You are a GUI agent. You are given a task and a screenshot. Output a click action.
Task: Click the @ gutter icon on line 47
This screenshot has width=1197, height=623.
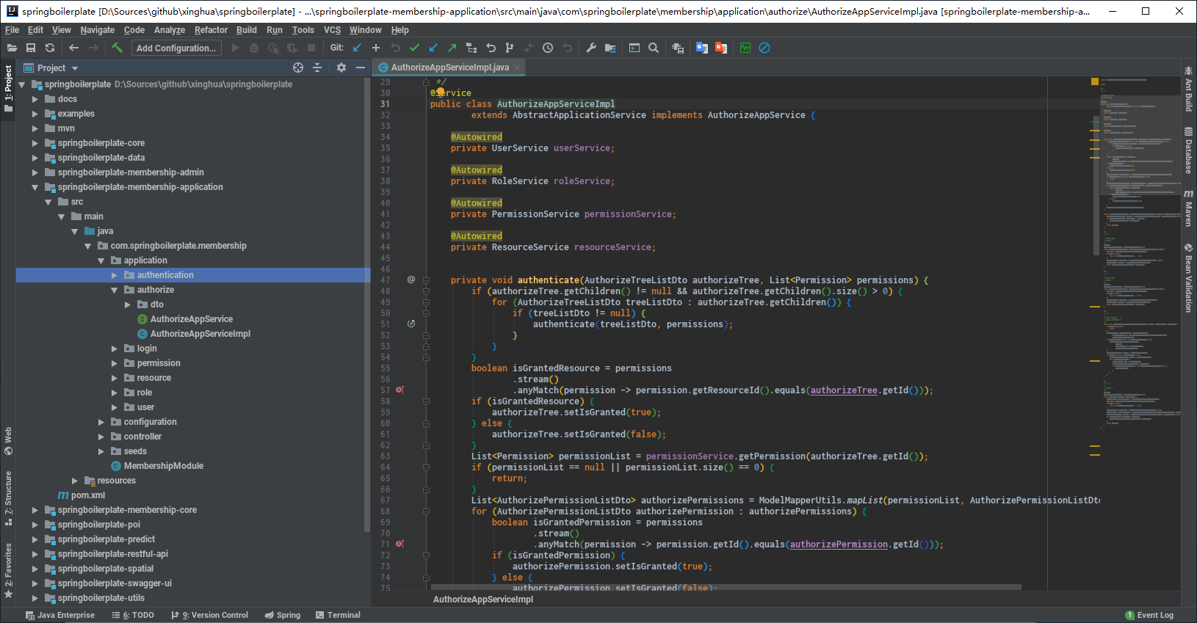pyautogui.click(x=411, y=280)
